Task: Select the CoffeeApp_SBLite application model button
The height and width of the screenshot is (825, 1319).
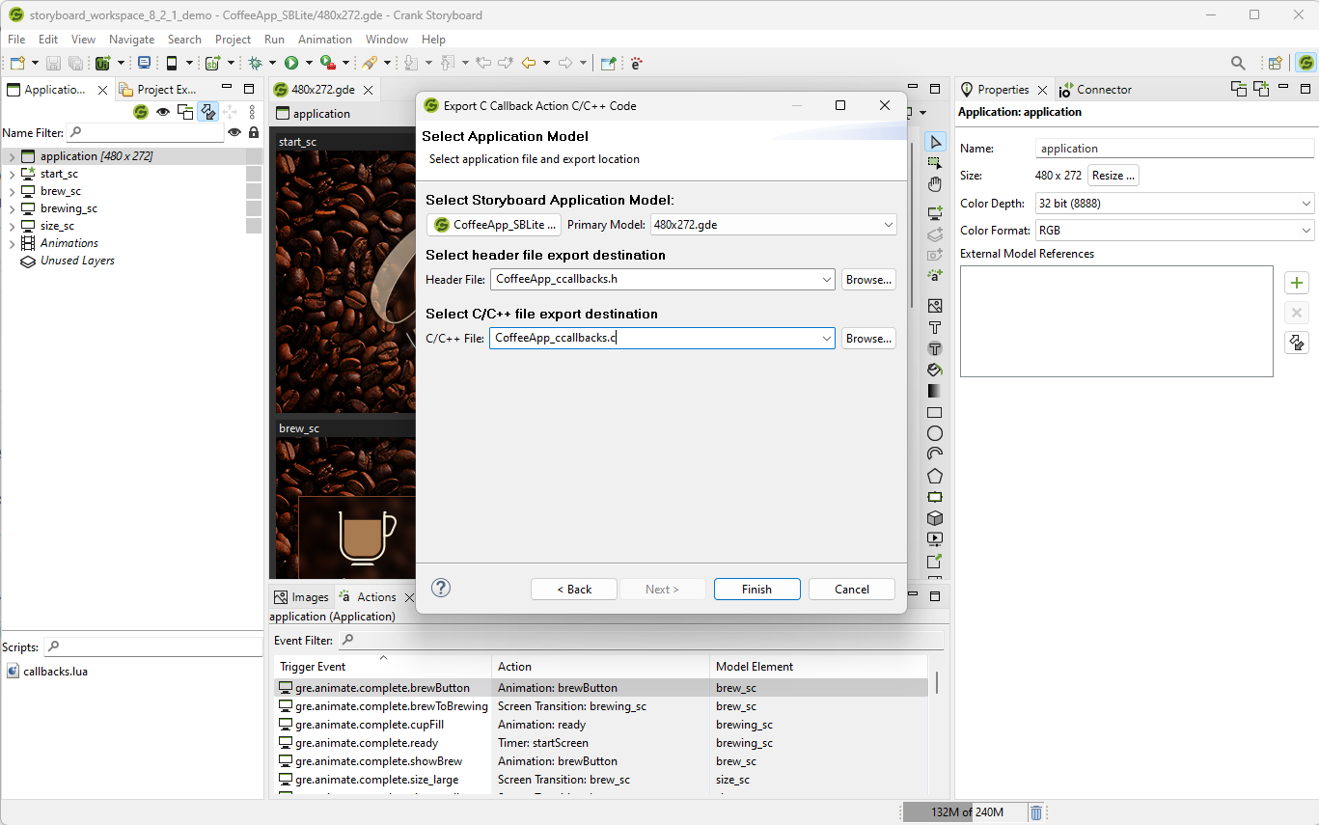Action: pyautogui.click(x=494, y=225)
